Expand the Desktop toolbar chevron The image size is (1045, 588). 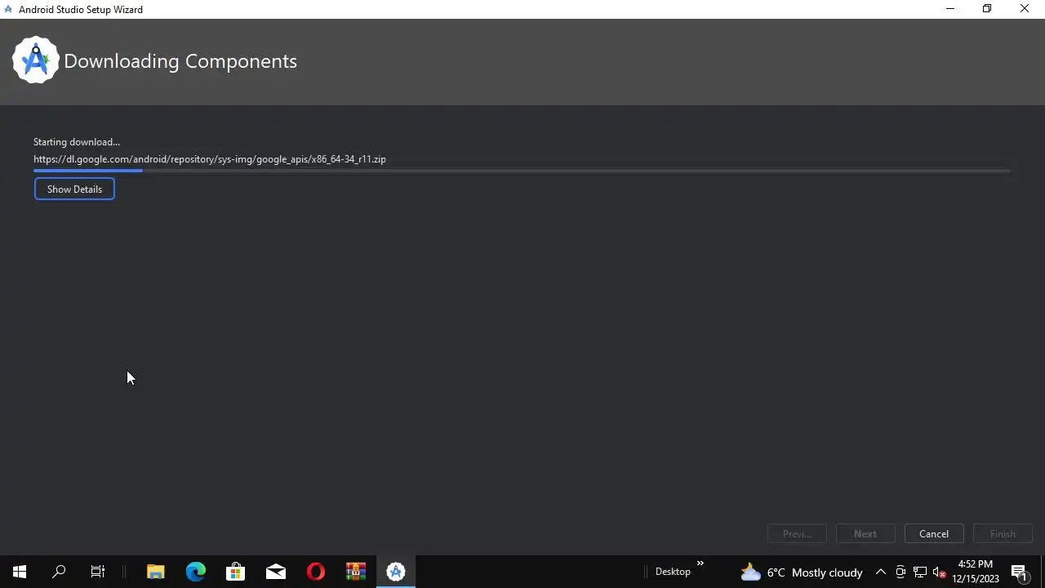point(700,563)
